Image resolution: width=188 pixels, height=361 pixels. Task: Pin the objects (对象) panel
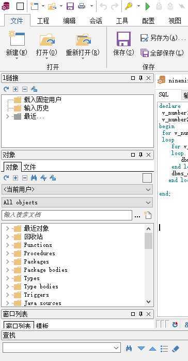[x=141, y=155]
